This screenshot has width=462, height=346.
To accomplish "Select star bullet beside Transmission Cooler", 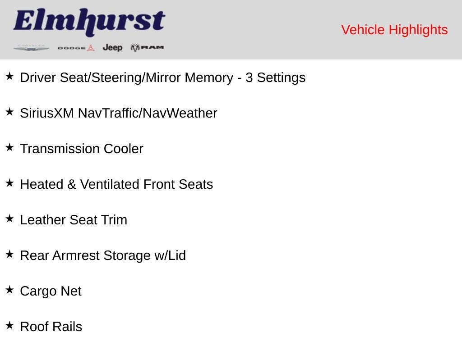I will (x=9, y=148).
